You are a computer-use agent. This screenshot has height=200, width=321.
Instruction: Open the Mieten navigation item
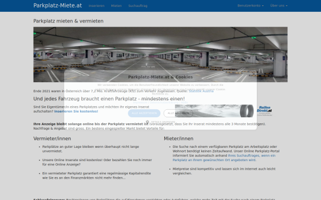pyautogui.click(x=116, y=6)
